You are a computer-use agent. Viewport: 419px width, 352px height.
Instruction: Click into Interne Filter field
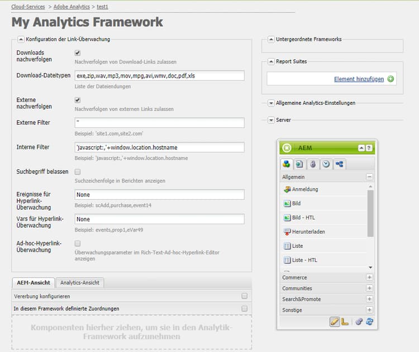[160, 147]
